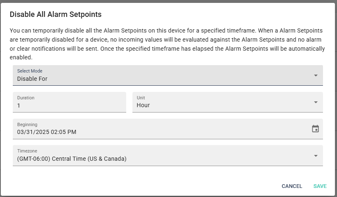Open the Unit selector showing Hour

click(x=228, y=102)
